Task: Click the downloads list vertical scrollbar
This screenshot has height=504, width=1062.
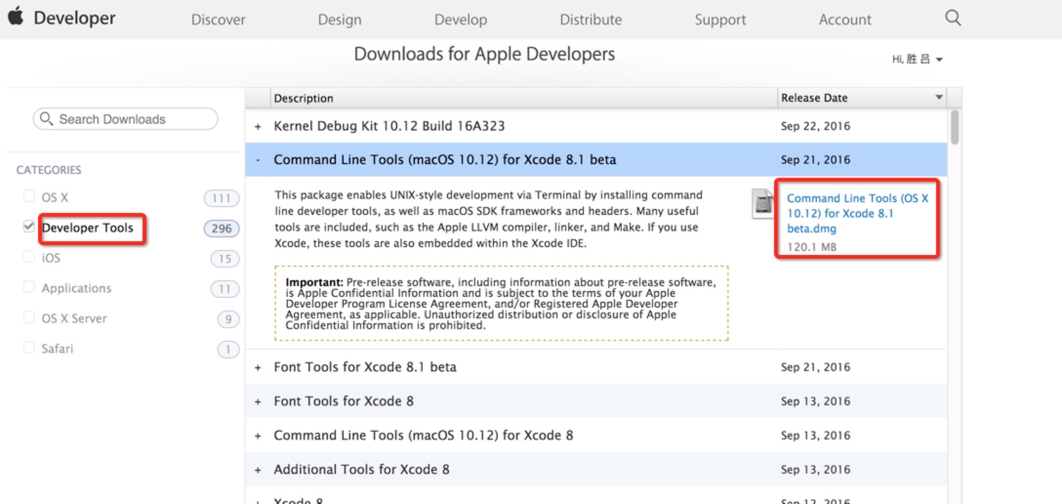Action: 955,127
